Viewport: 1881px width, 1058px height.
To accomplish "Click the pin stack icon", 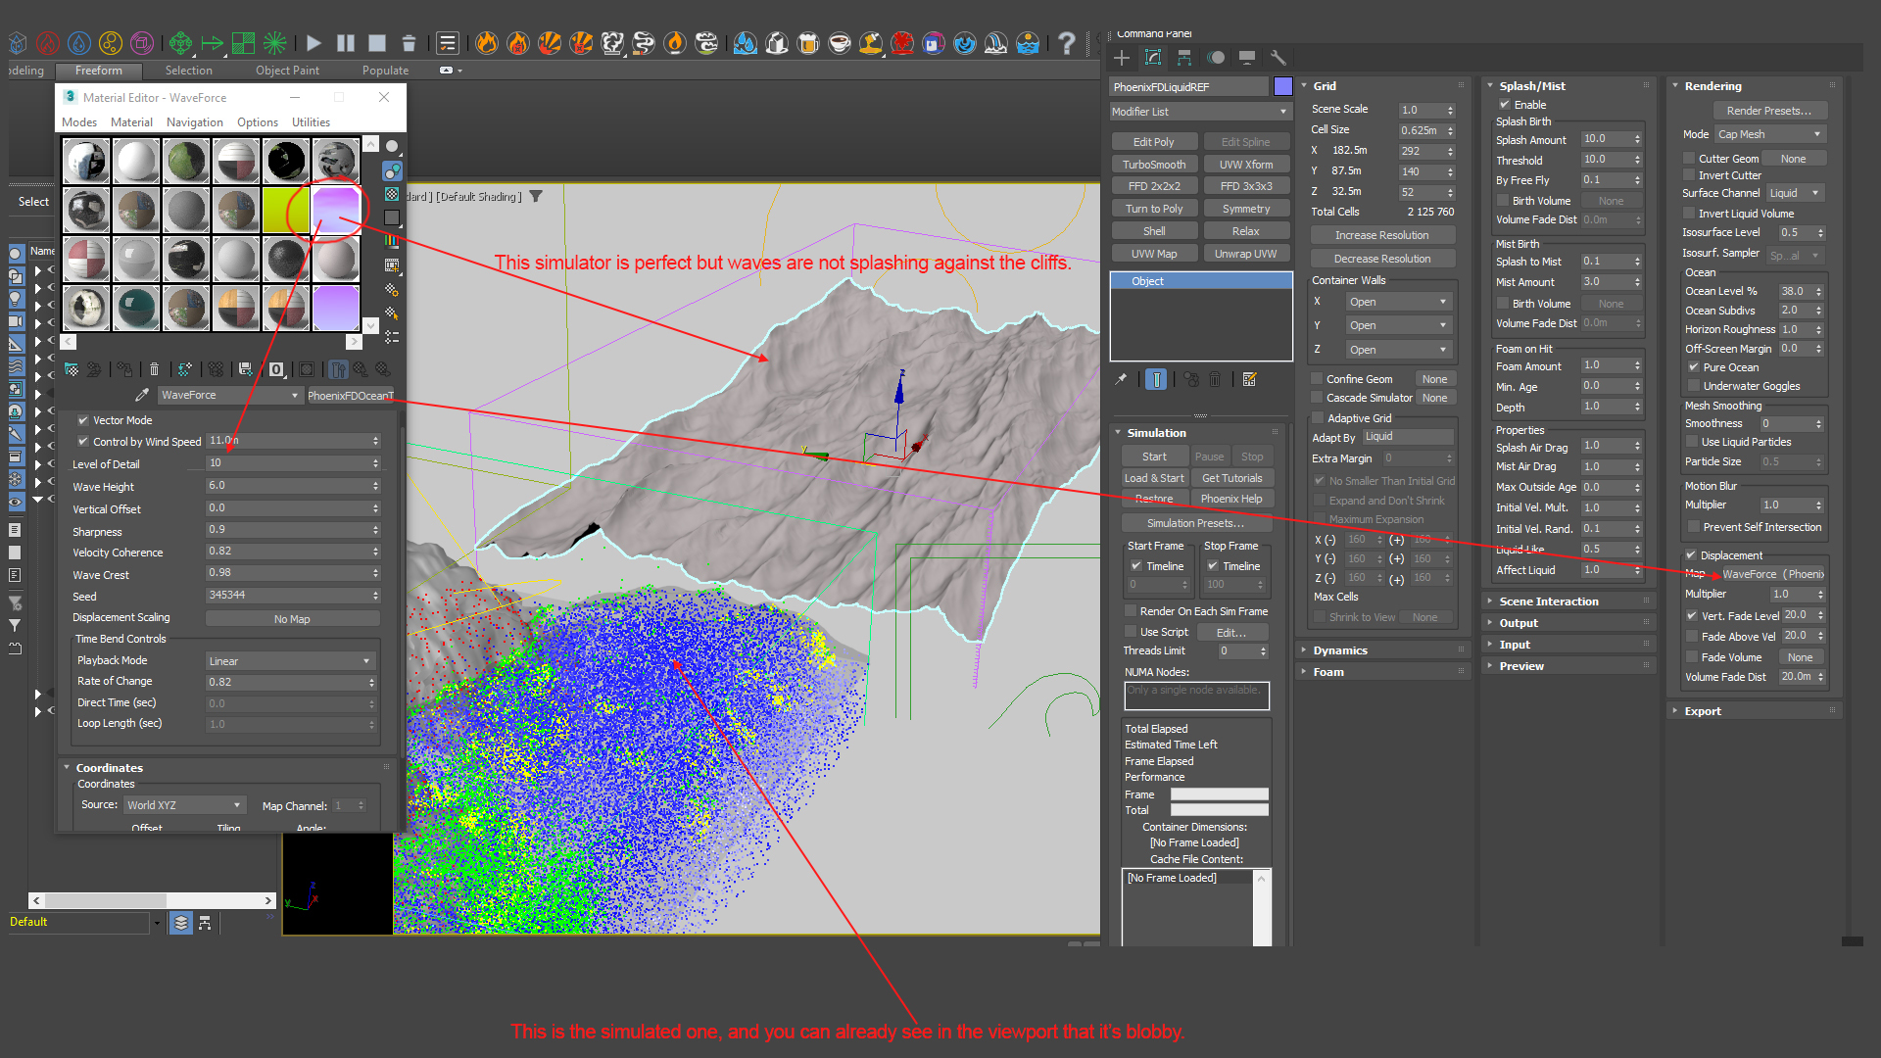I will coord(1121,379).
